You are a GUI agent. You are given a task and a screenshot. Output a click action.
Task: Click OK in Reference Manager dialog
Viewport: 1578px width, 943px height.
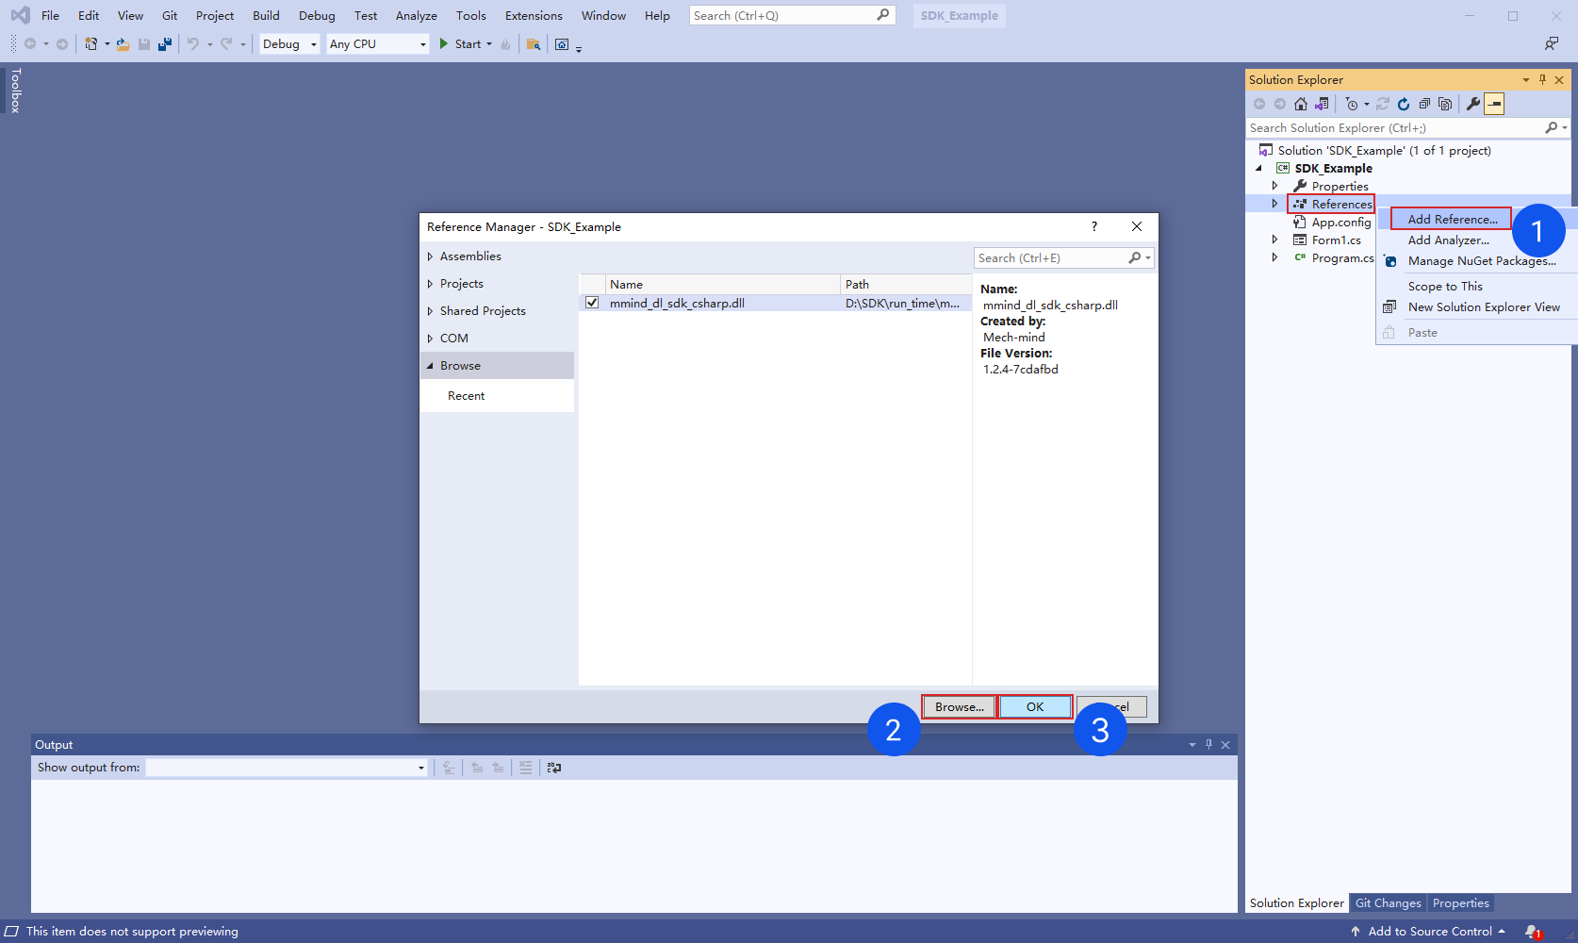coord(1035,706)
